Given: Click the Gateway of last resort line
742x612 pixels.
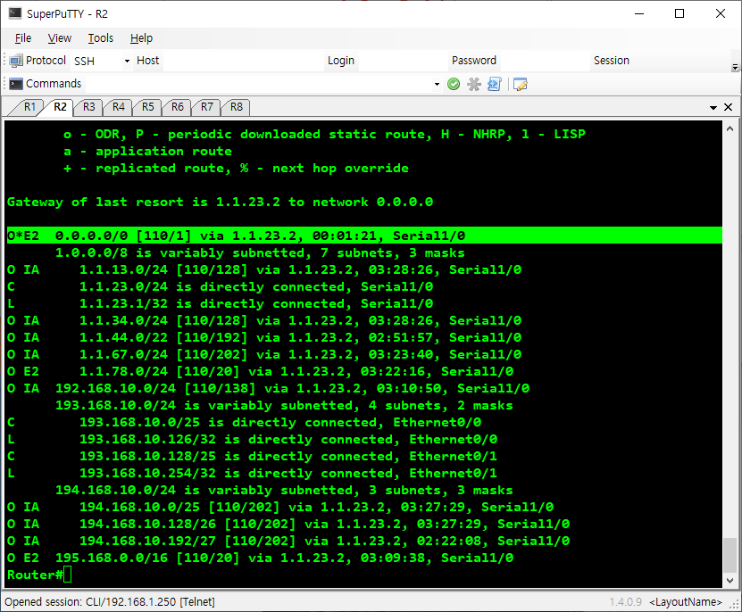Looking at the screenshot, I should coord(220,202).
